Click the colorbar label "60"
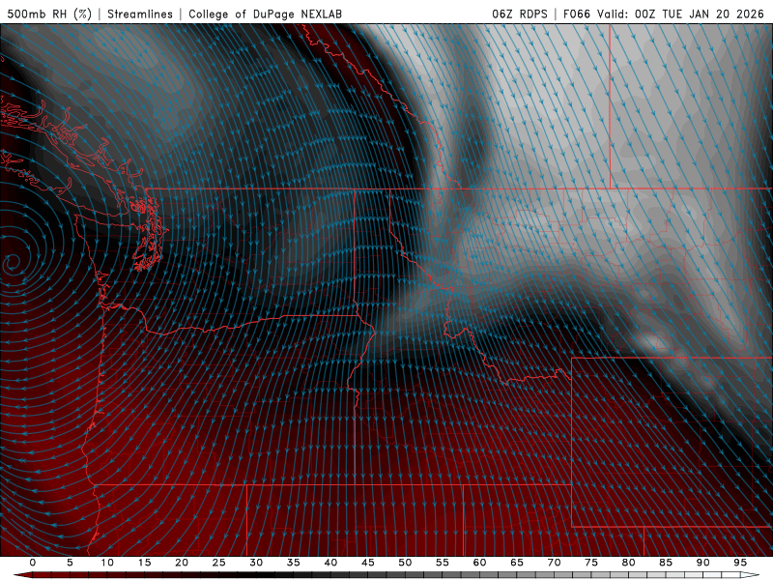The height and width of the screenshot is (580, 773). [479, 563]
